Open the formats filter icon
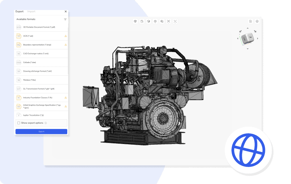Image resolution: width=291 pixels, height=184 pixels. [65, 19]
